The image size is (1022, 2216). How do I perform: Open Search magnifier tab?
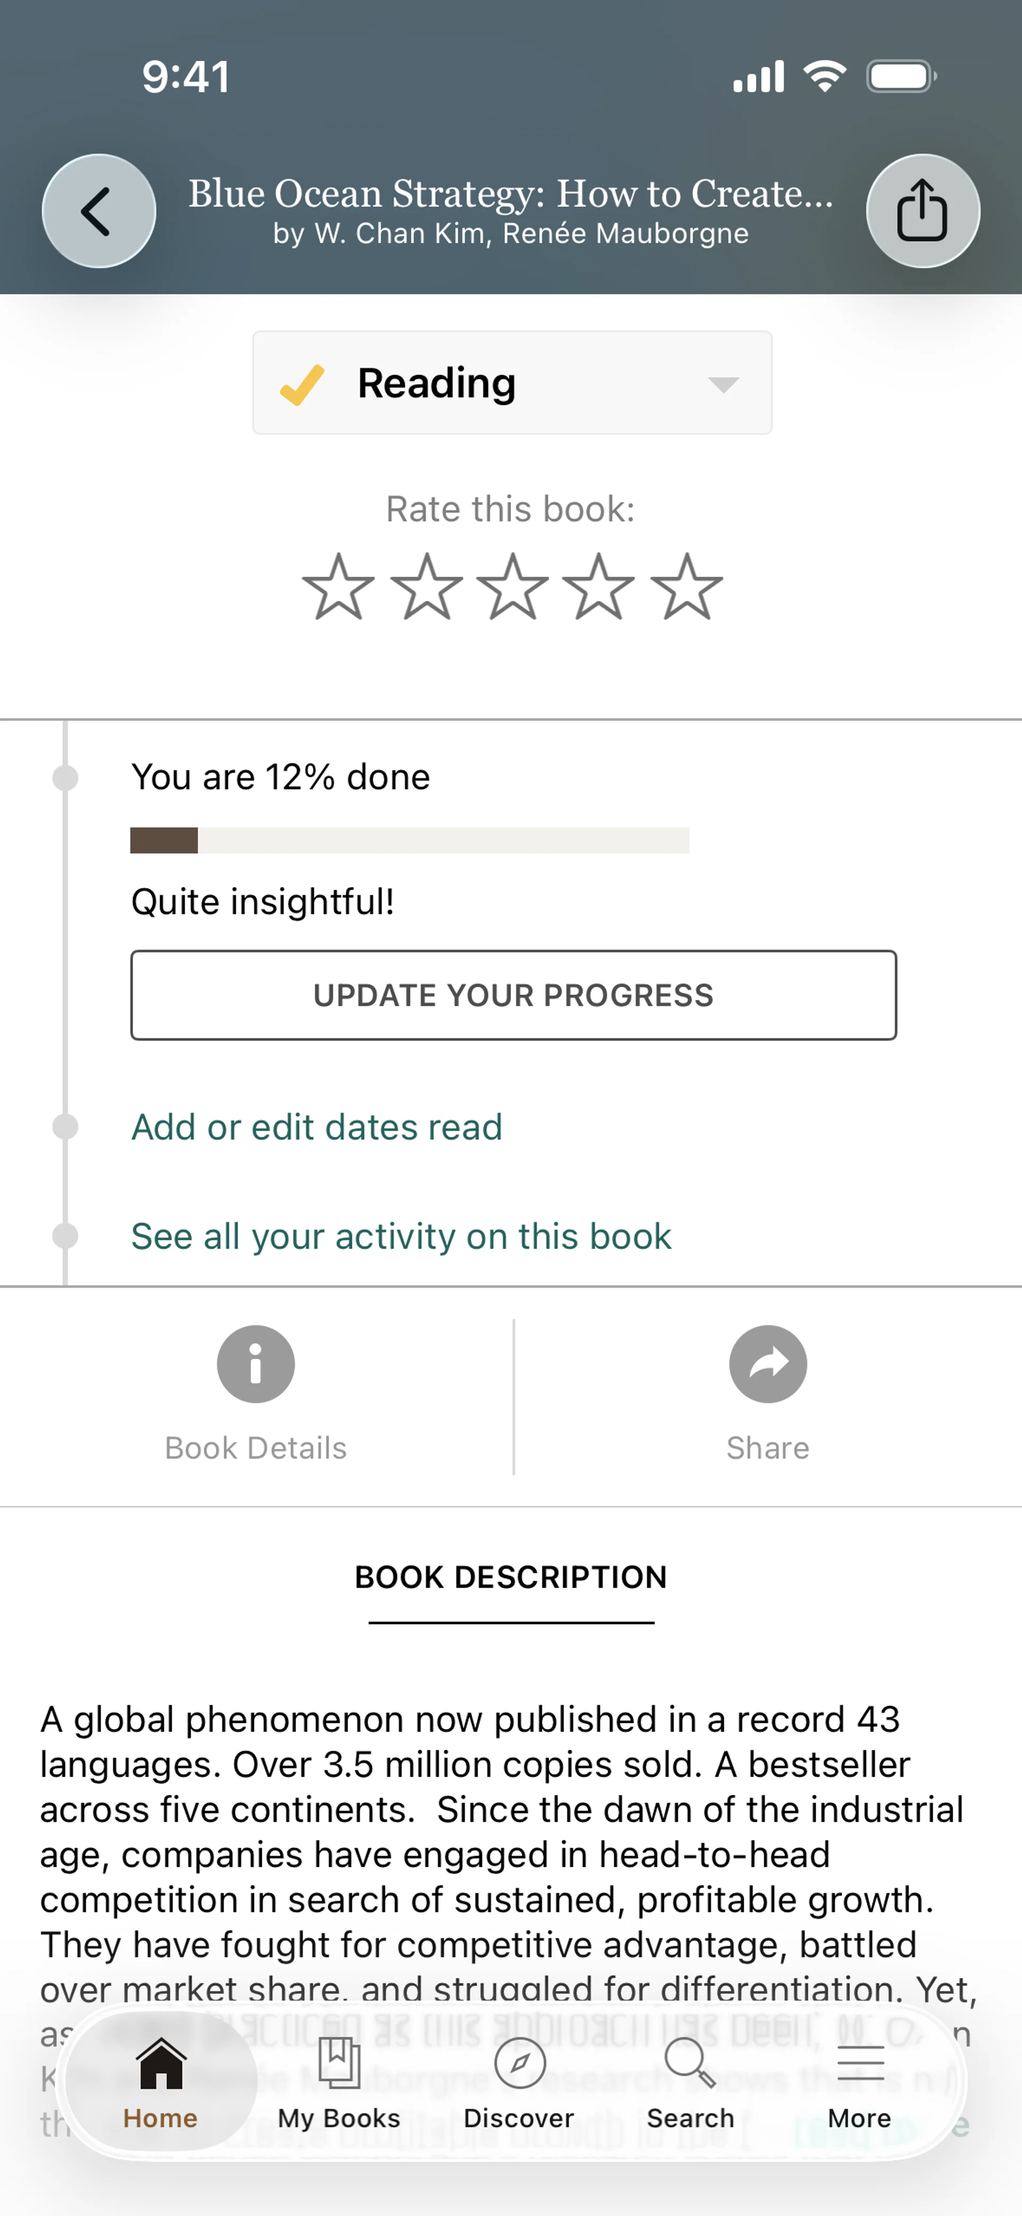click(x=690, y=2082)
